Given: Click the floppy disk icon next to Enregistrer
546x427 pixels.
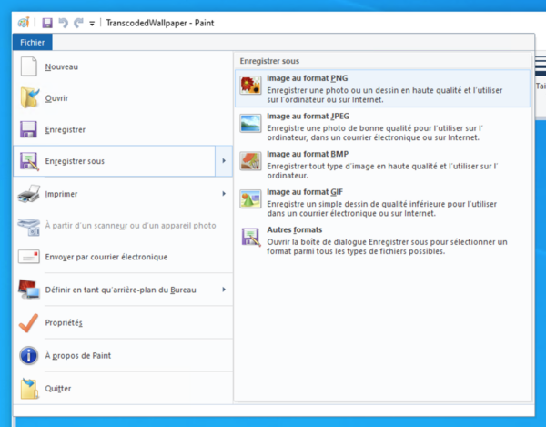Looking at the screenshot, I should 28,129.
